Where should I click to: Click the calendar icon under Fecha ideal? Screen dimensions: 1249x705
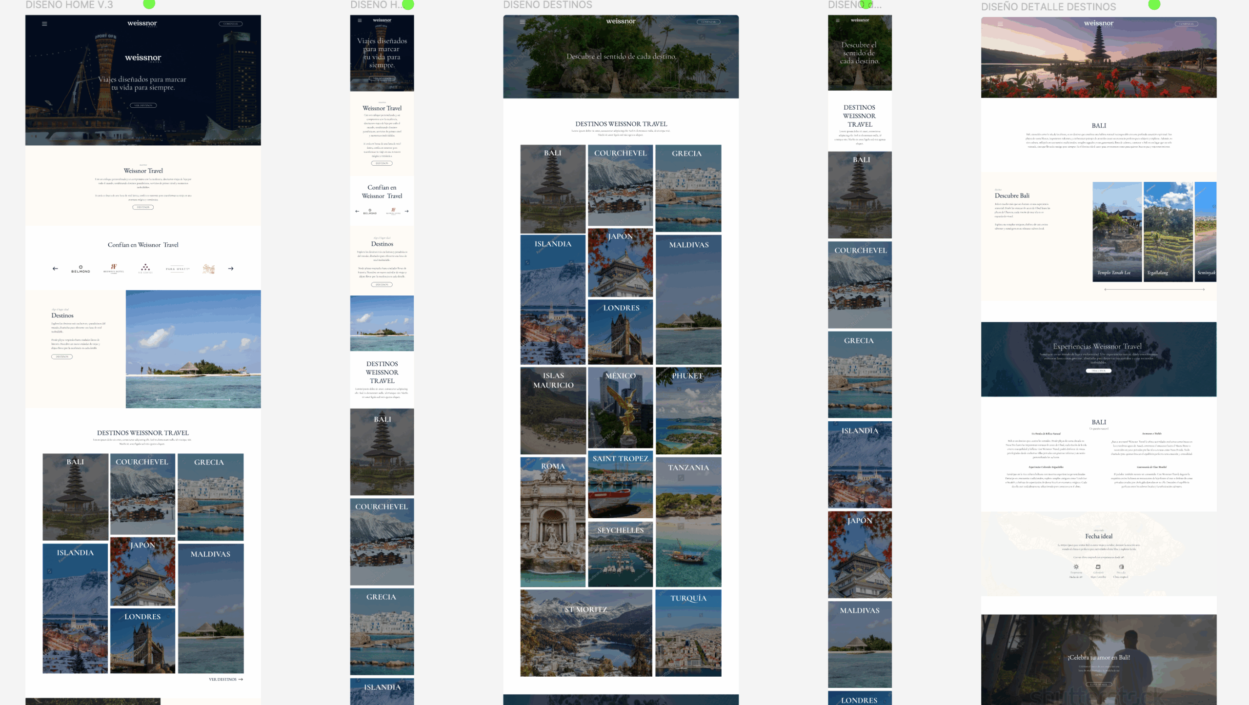[x=1098, y=567]
